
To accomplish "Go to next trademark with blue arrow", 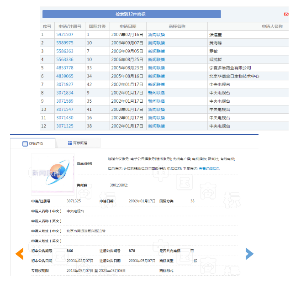I will coord(249,254).
